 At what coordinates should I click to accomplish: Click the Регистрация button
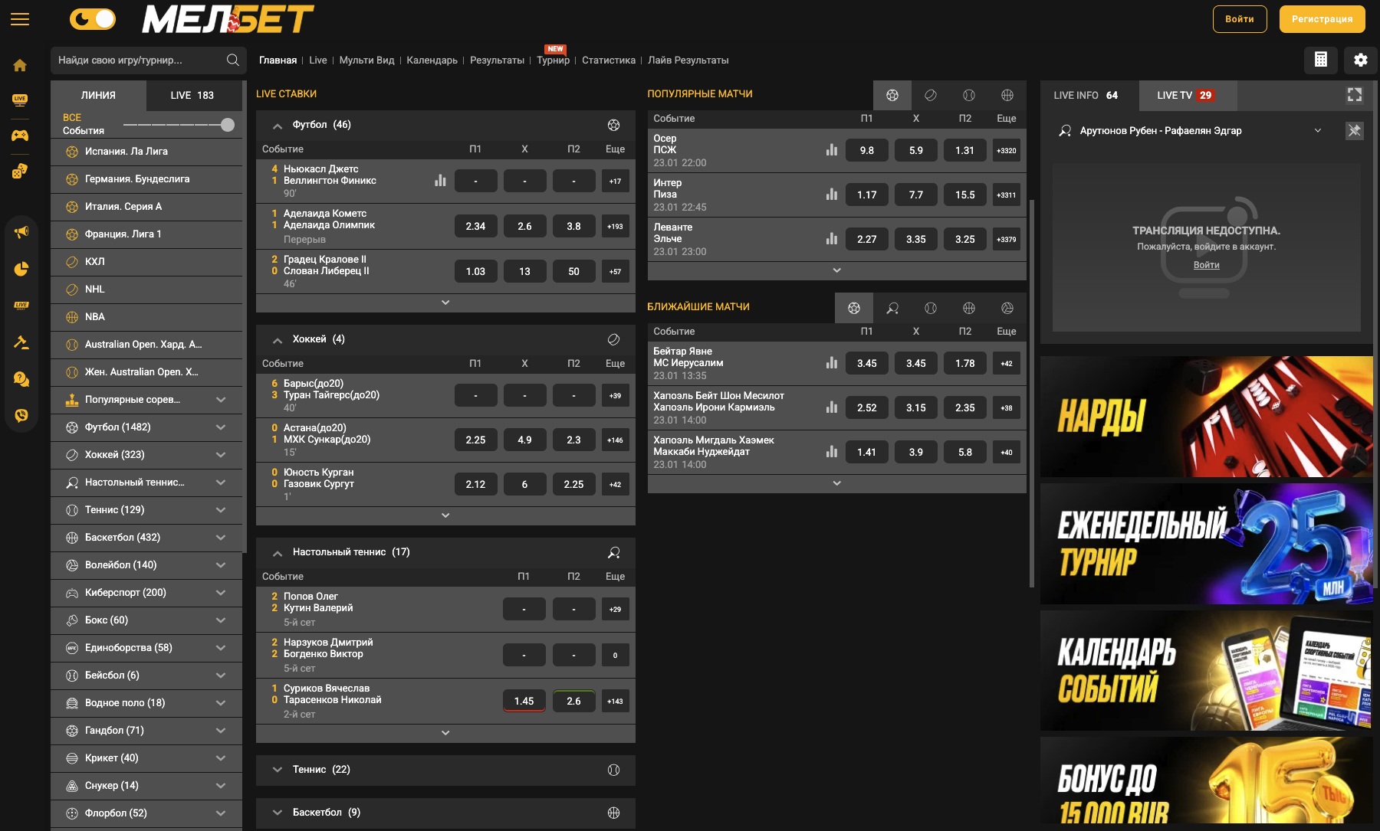1322,19
